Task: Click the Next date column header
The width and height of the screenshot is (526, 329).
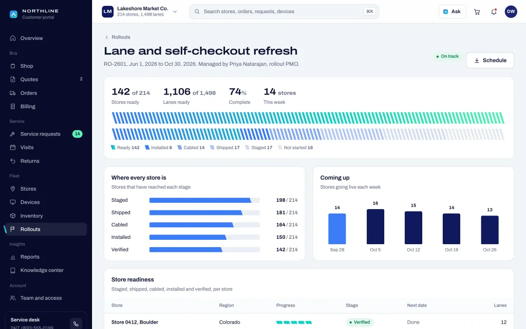Action: pyautogui.click(x=416, y=306)
